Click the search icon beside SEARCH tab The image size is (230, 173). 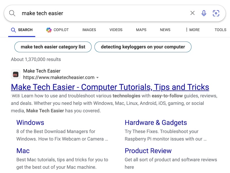(x=14, y=30)
